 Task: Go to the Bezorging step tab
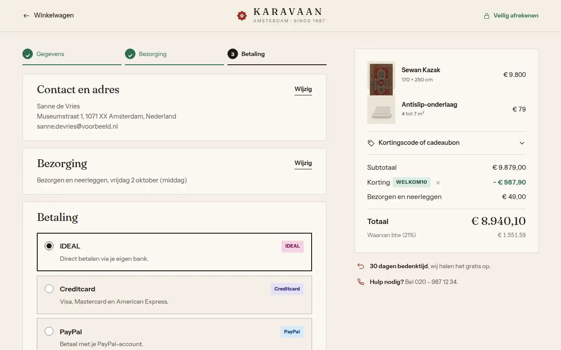point(174,57)
